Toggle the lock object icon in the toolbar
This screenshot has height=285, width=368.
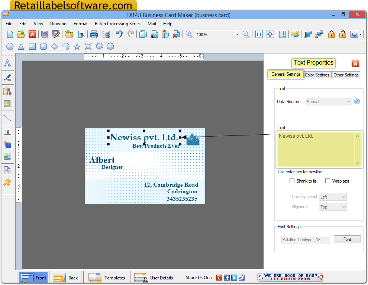331,34
